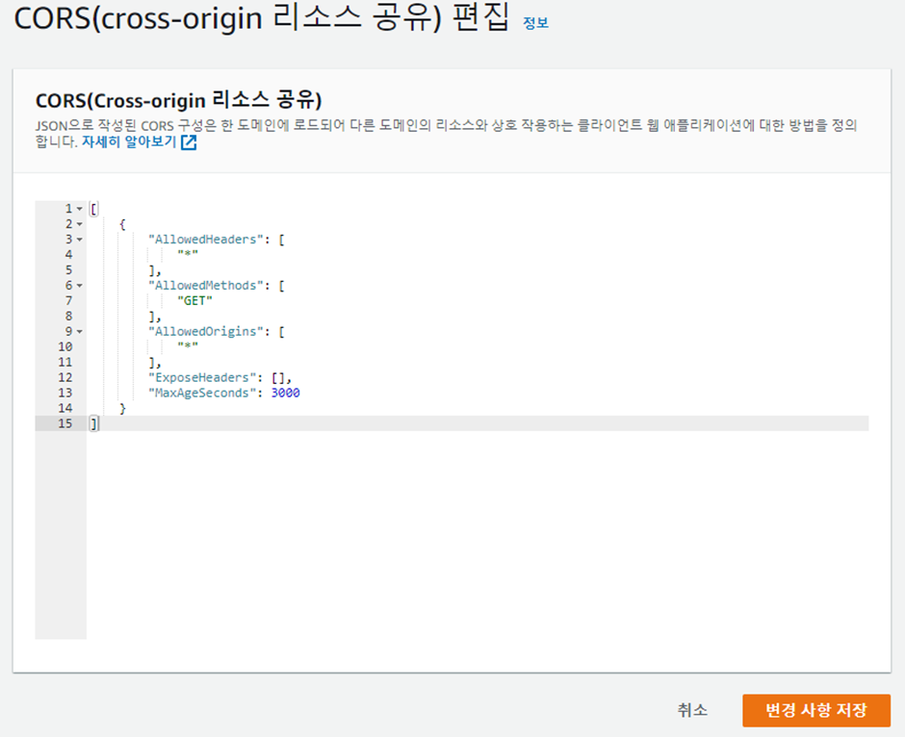Click the 취소 button
Screen dimensions: 905x737
click(692, 710)
